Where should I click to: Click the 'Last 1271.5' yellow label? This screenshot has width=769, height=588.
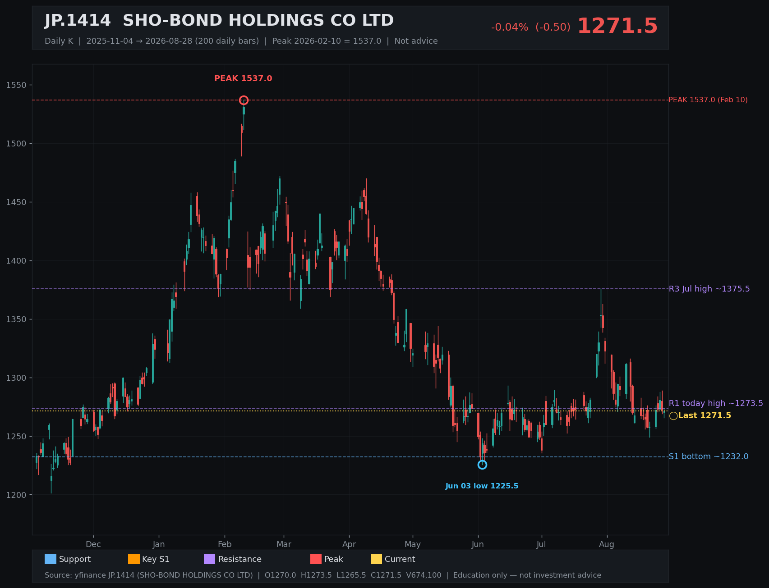point(705,415)
